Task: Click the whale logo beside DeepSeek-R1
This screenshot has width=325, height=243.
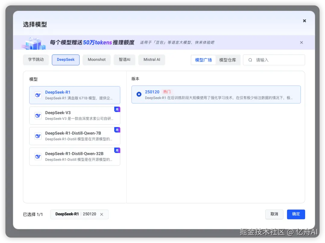Action: click(x=38, y=95)
